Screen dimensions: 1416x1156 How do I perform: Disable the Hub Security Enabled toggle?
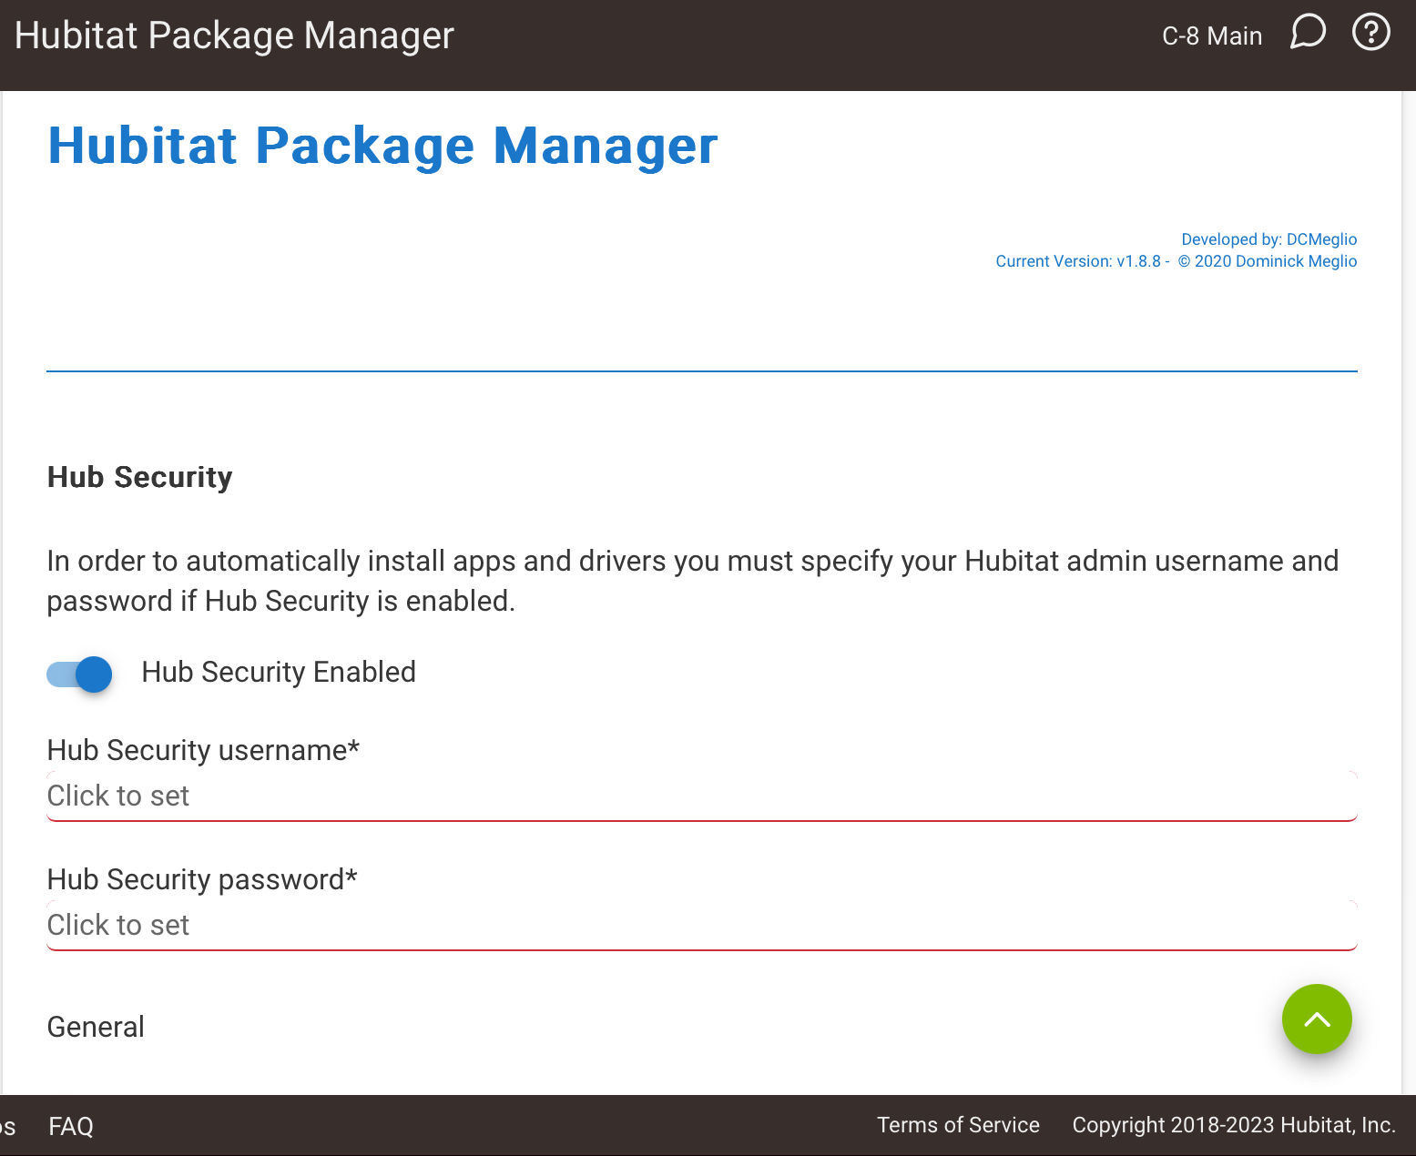(x=80, y=674)
